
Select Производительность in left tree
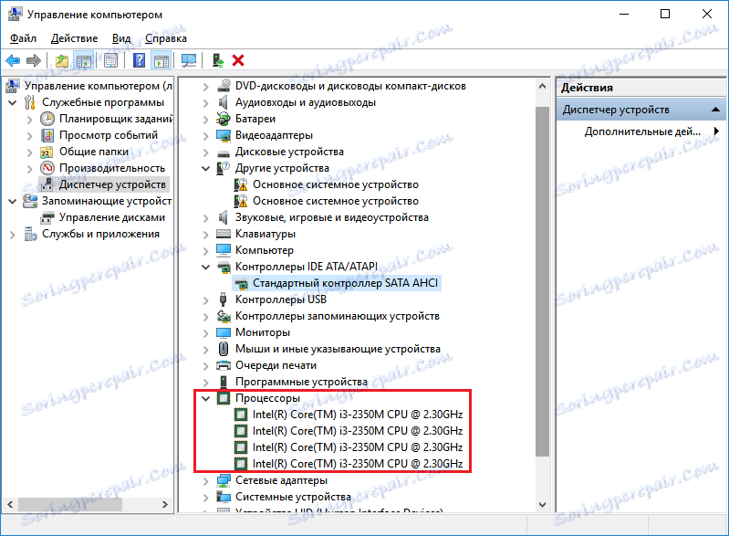point(112,168)
